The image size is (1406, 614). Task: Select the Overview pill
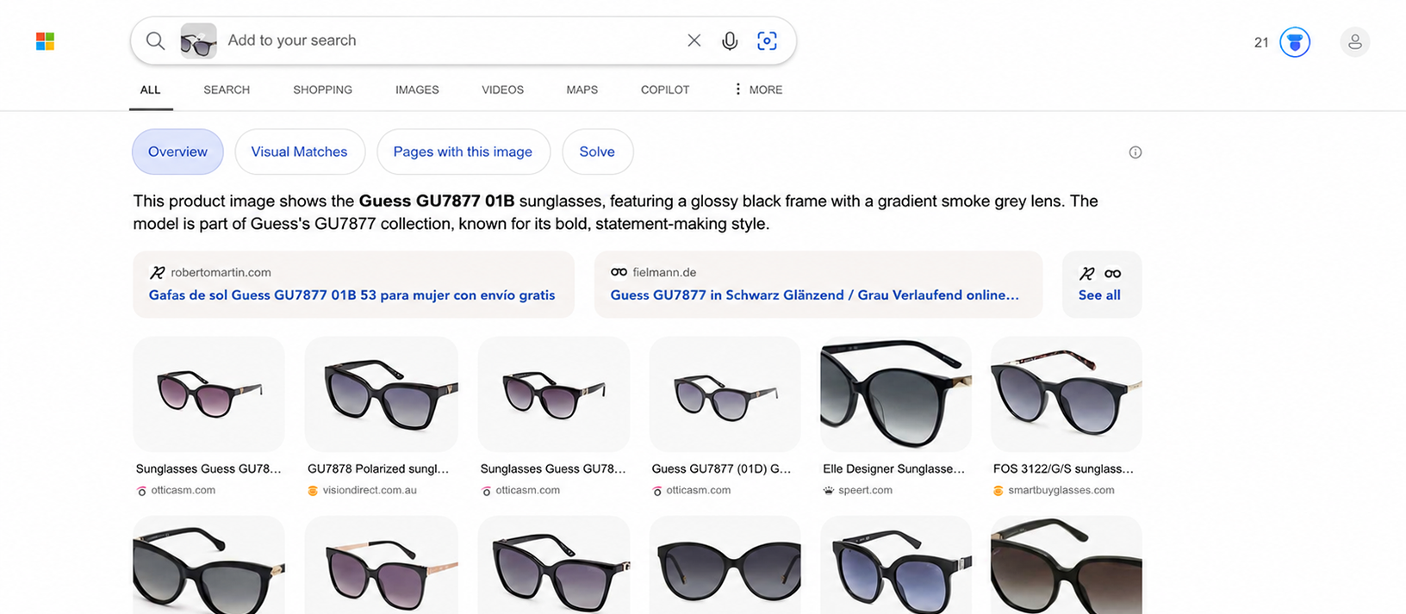pyautogui.click(x=177, y=152)
